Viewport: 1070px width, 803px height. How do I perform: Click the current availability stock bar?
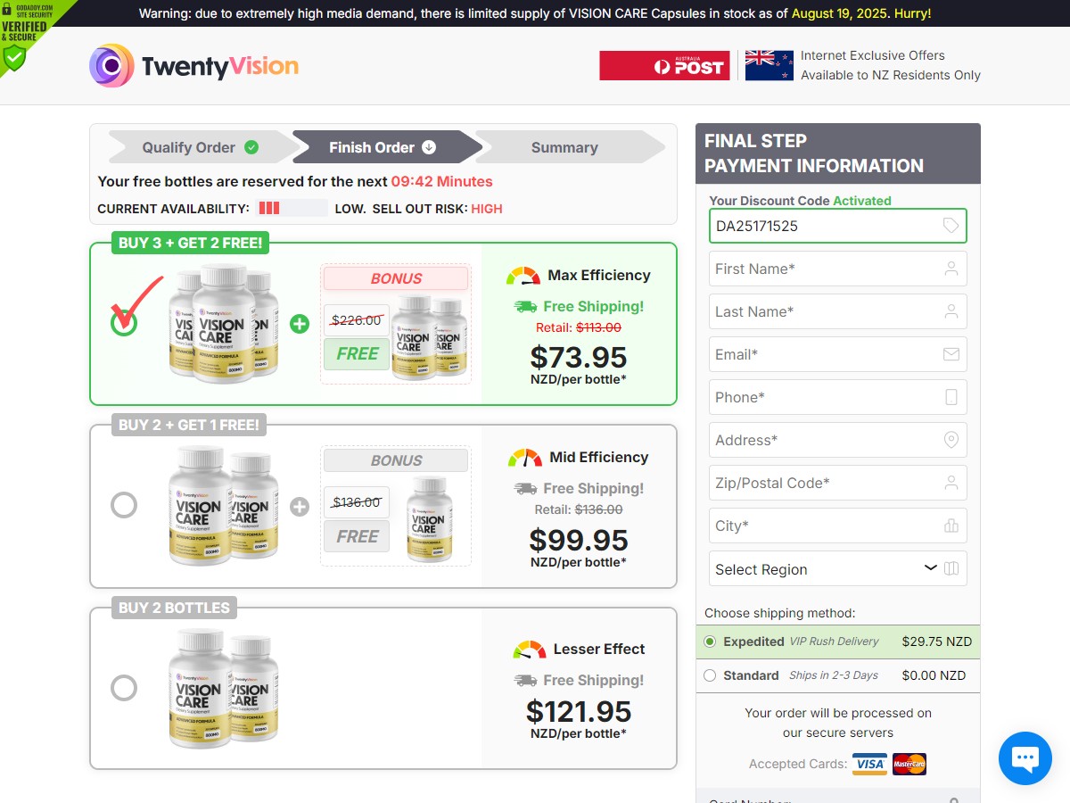pyautogui.click(x=292, y=208)
